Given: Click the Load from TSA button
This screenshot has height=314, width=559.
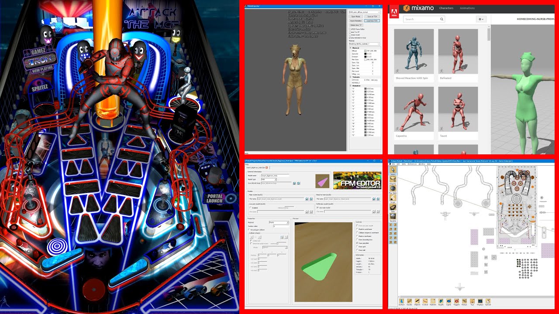Looking at the screenshot, I should 372,20.
